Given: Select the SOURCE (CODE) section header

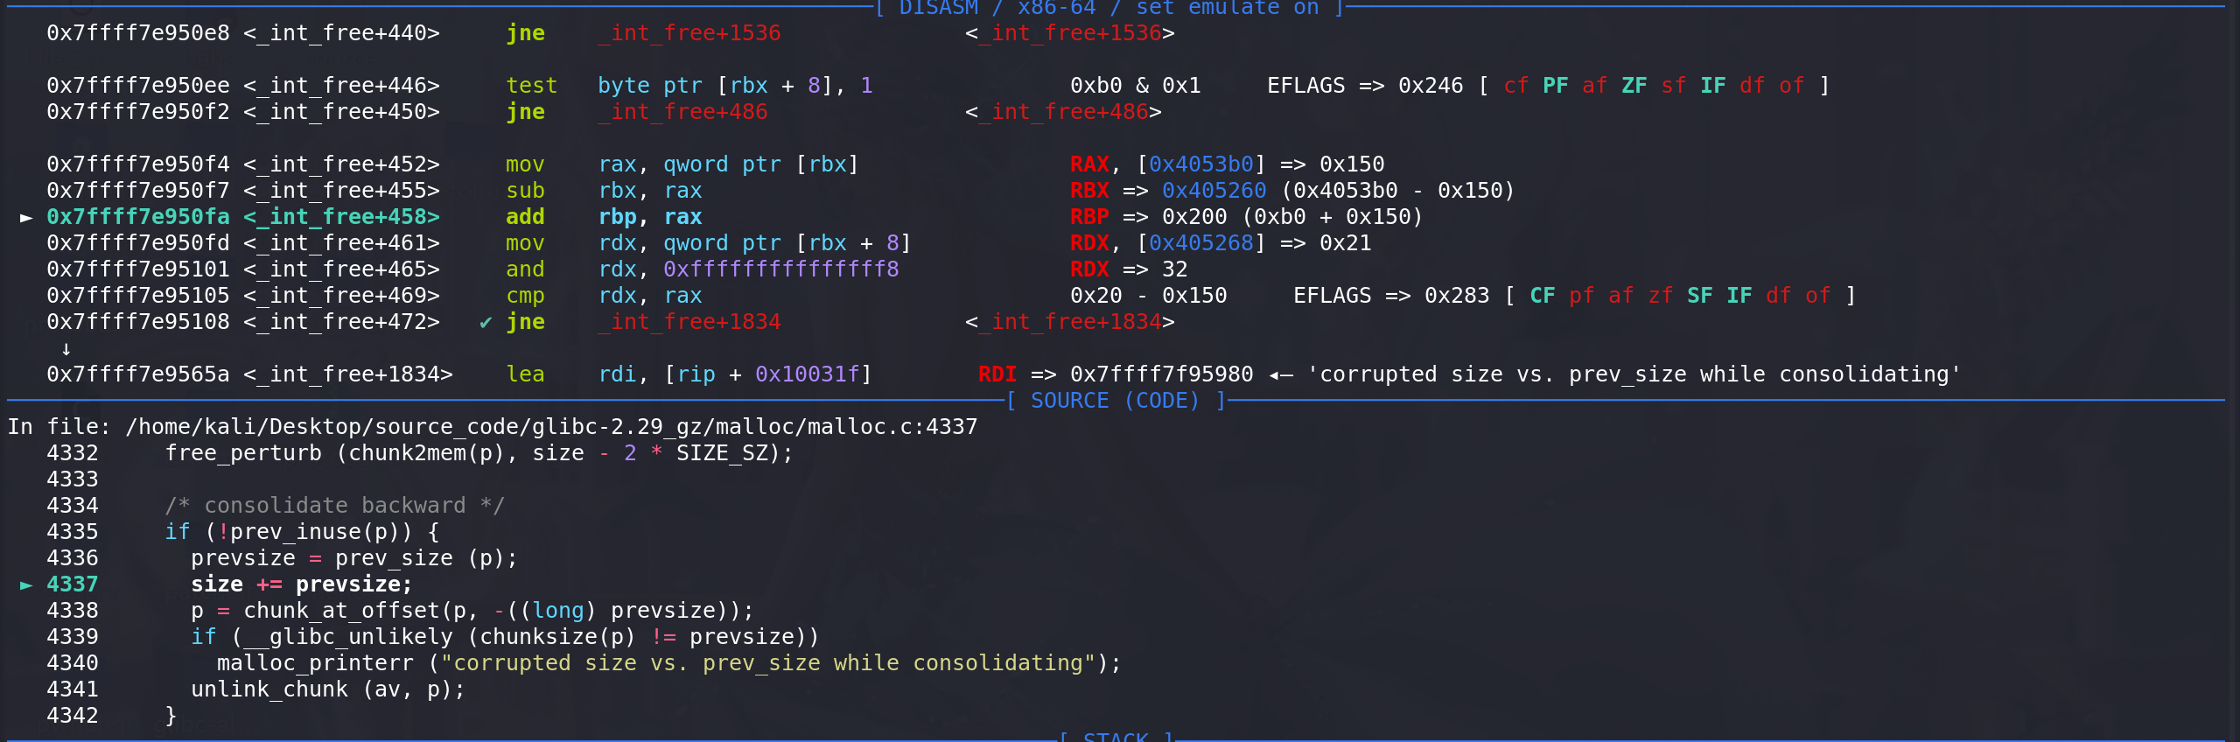Looking at the screenshot, I should click(x=1116, y=401).
